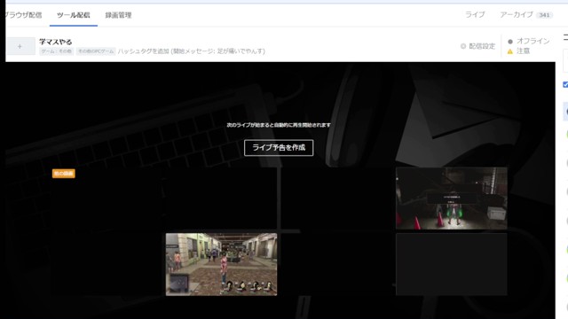Click the plus thumbnail upload box
This screenshot has height=319, width=568.
click(x=21, y=46)
